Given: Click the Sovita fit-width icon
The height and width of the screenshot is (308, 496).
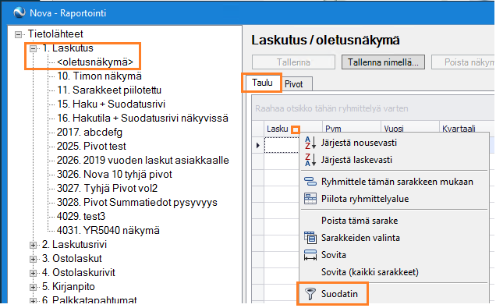Looking at the screenshot, I should coord(310,255).
